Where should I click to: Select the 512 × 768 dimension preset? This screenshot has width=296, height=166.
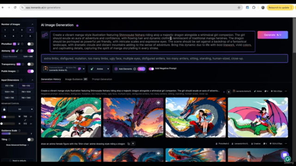(x=9, y=86)
